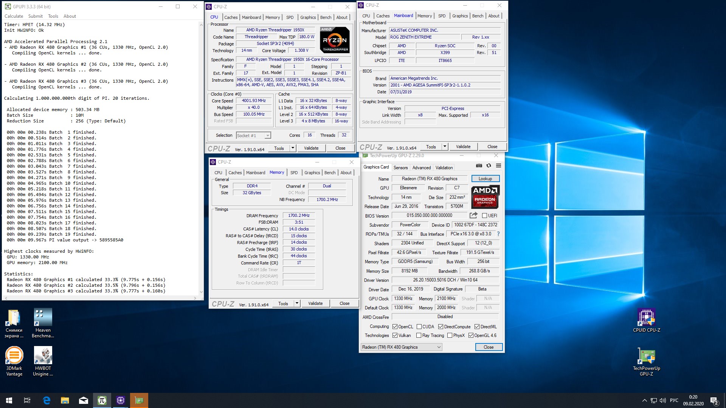Click the volume icon in system tray
This screenshot has width=726, height=408.
(x=663, y=400)
